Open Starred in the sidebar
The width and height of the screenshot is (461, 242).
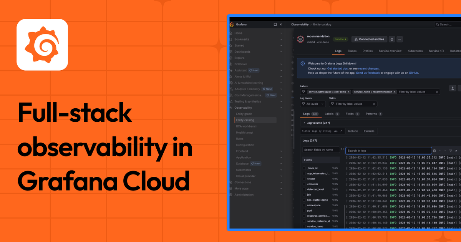(x=239, y=45)
